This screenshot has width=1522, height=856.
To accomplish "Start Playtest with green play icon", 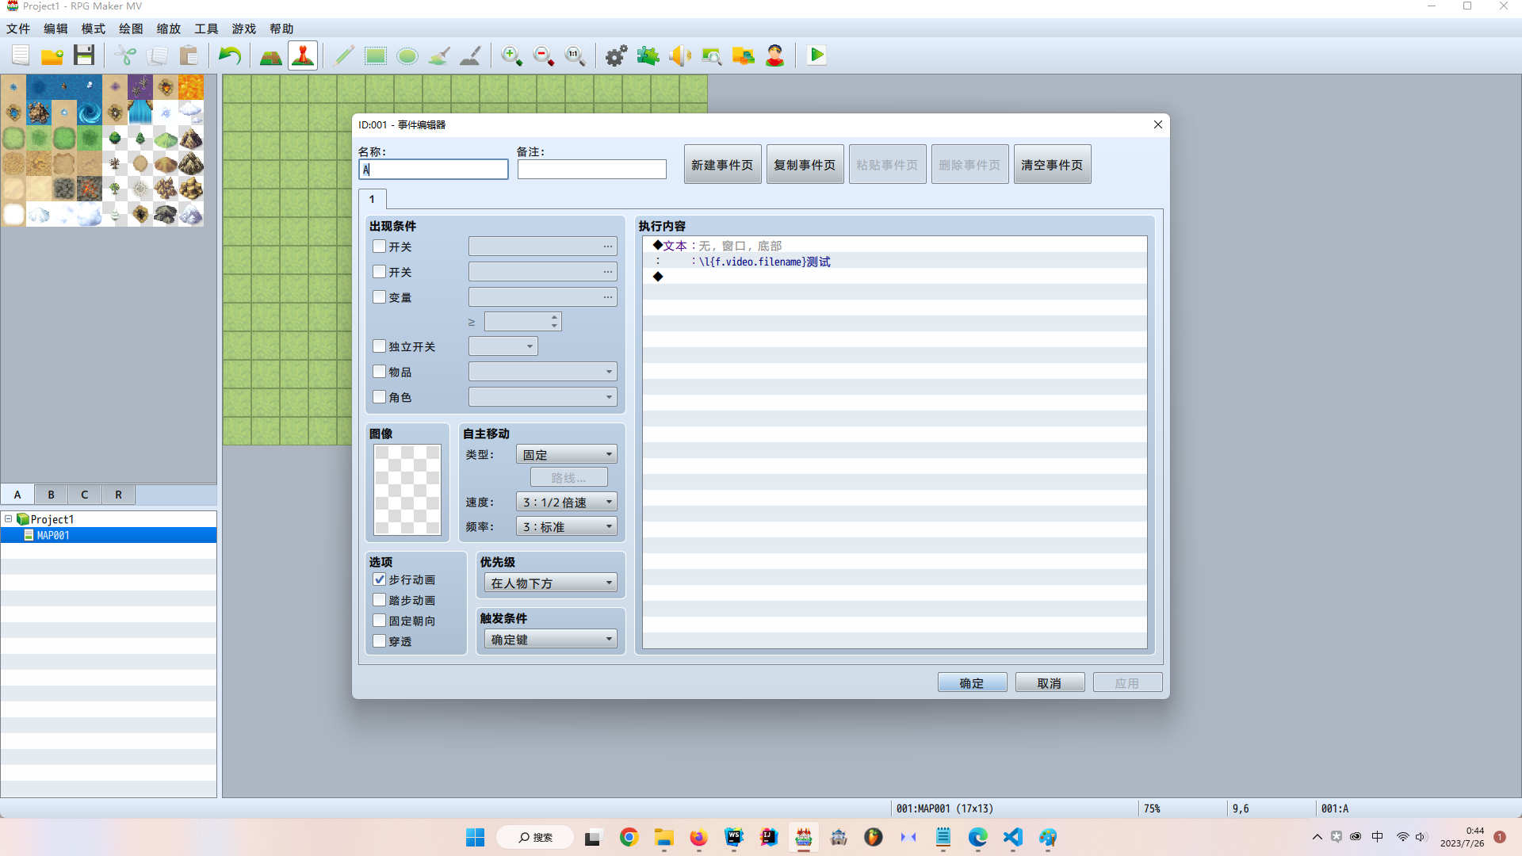I will click(x=816, y=55).
